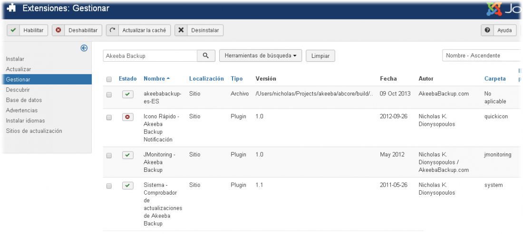Click the Autor column header
This screenshot has width=523, height=234.
coord(426,79)
